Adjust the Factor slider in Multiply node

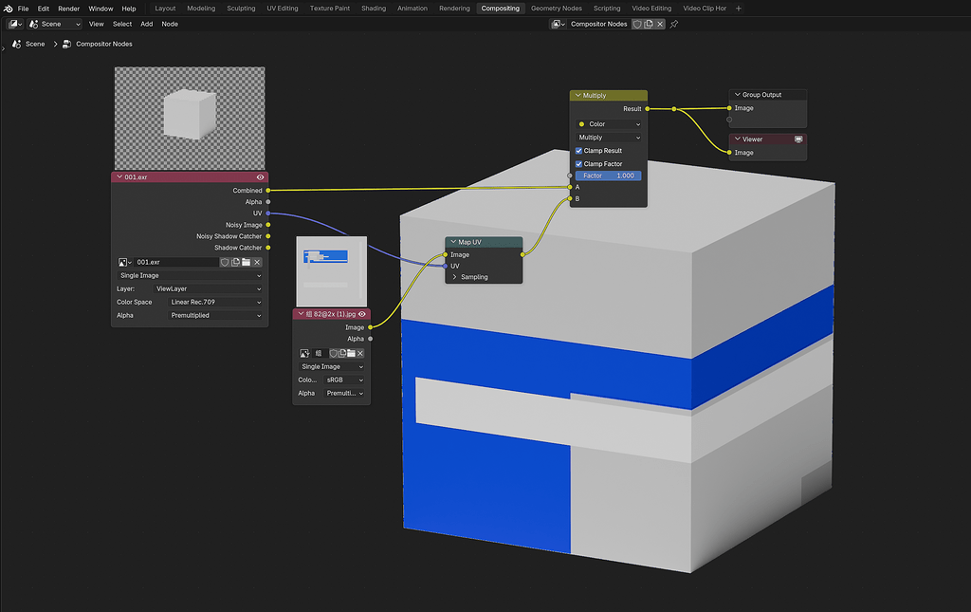click(x=608, y=176)
